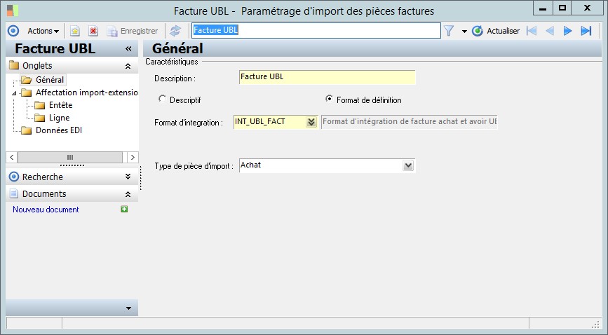Click the refresh arrows icon beside Enregistrer
The image size is (608, 335).
coord(175,31)
